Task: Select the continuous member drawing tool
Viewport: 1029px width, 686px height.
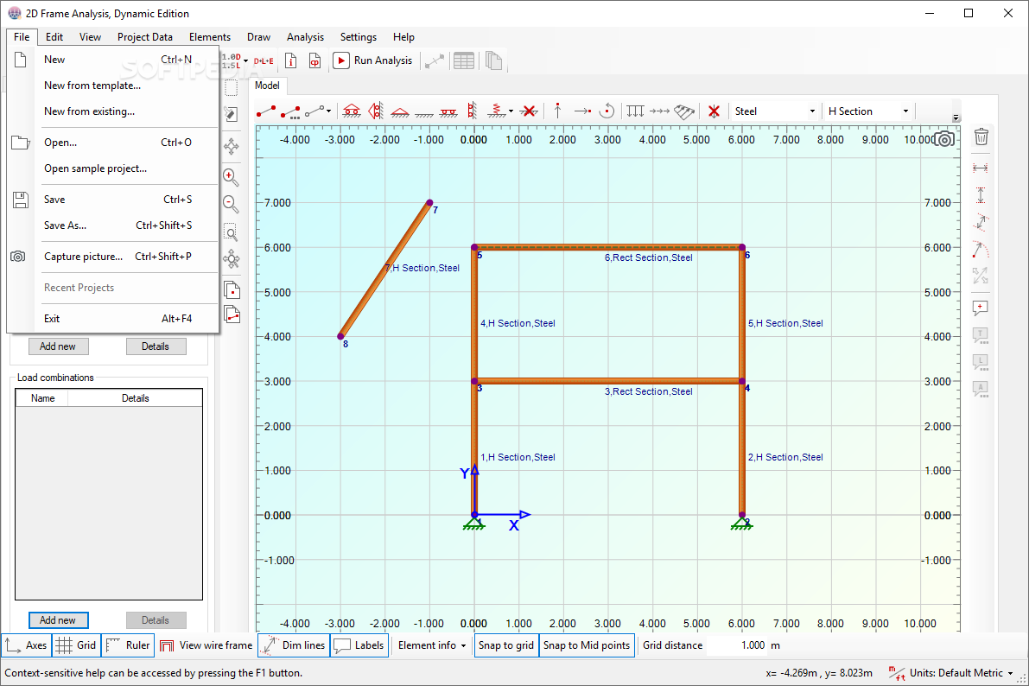Action: [x=290, y=111]
